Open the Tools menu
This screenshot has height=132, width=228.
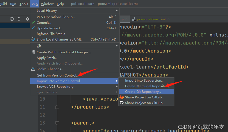(24, 4)
